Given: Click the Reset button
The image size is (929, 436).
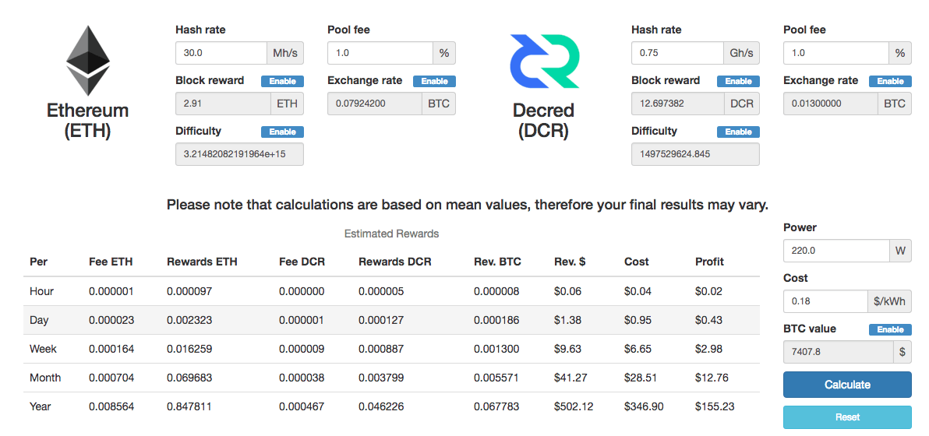Looking at the screenshot, I should tap(847, 417).
